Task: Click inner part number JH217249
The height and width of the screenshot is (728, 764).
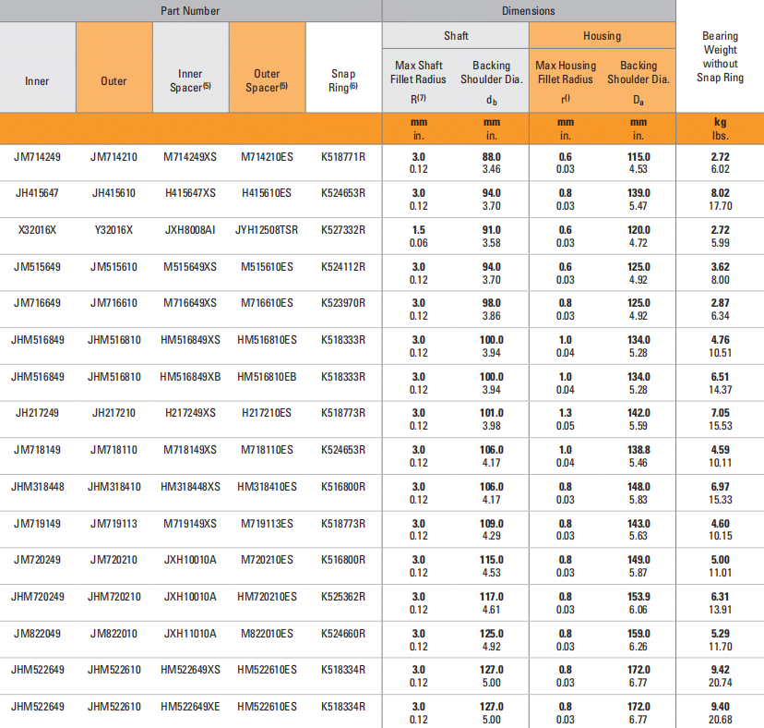Action: pos(38,413)
